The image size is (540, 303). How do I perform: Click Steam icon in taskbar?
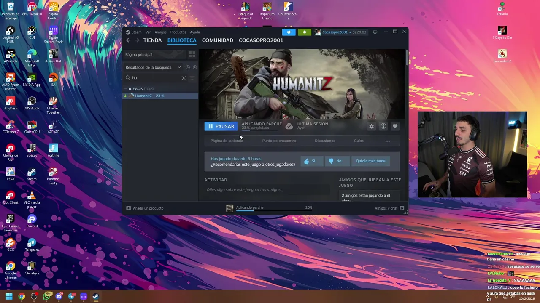pos(96,296)
